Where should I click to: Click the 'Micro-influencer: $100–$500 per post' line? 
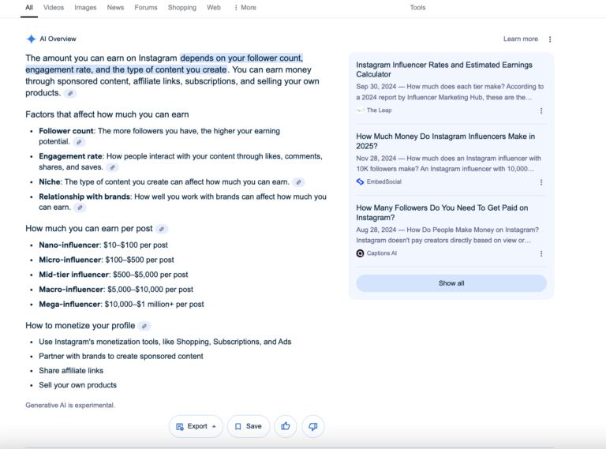point(107,260)
